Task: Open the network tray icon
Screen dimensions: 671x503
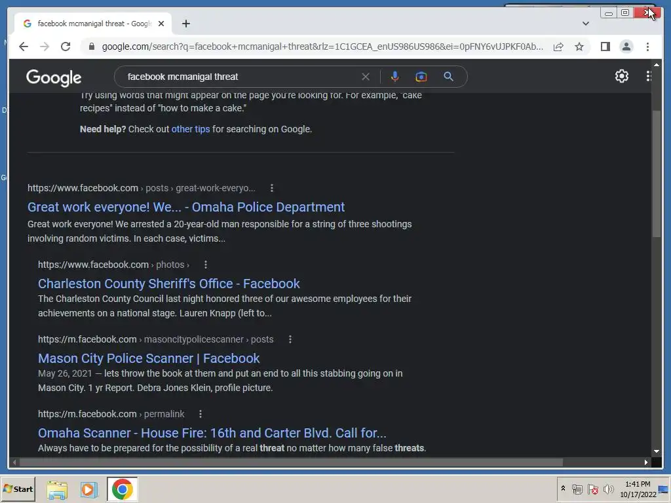Action: pos(577,489)
